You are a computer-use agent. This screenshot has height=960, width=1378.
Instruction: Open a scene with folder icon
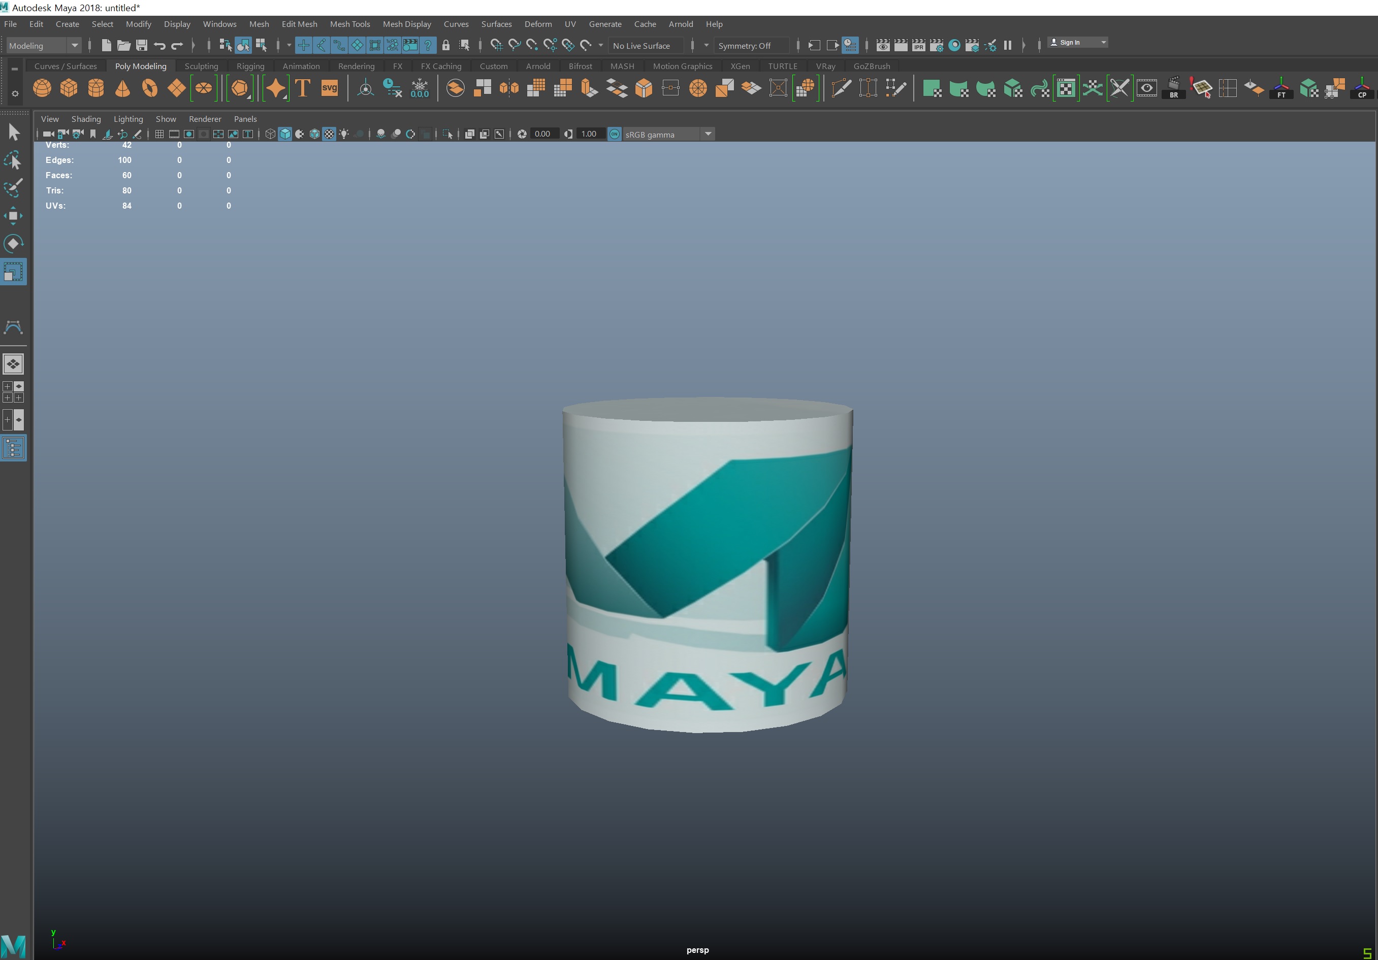click(123, 45)
